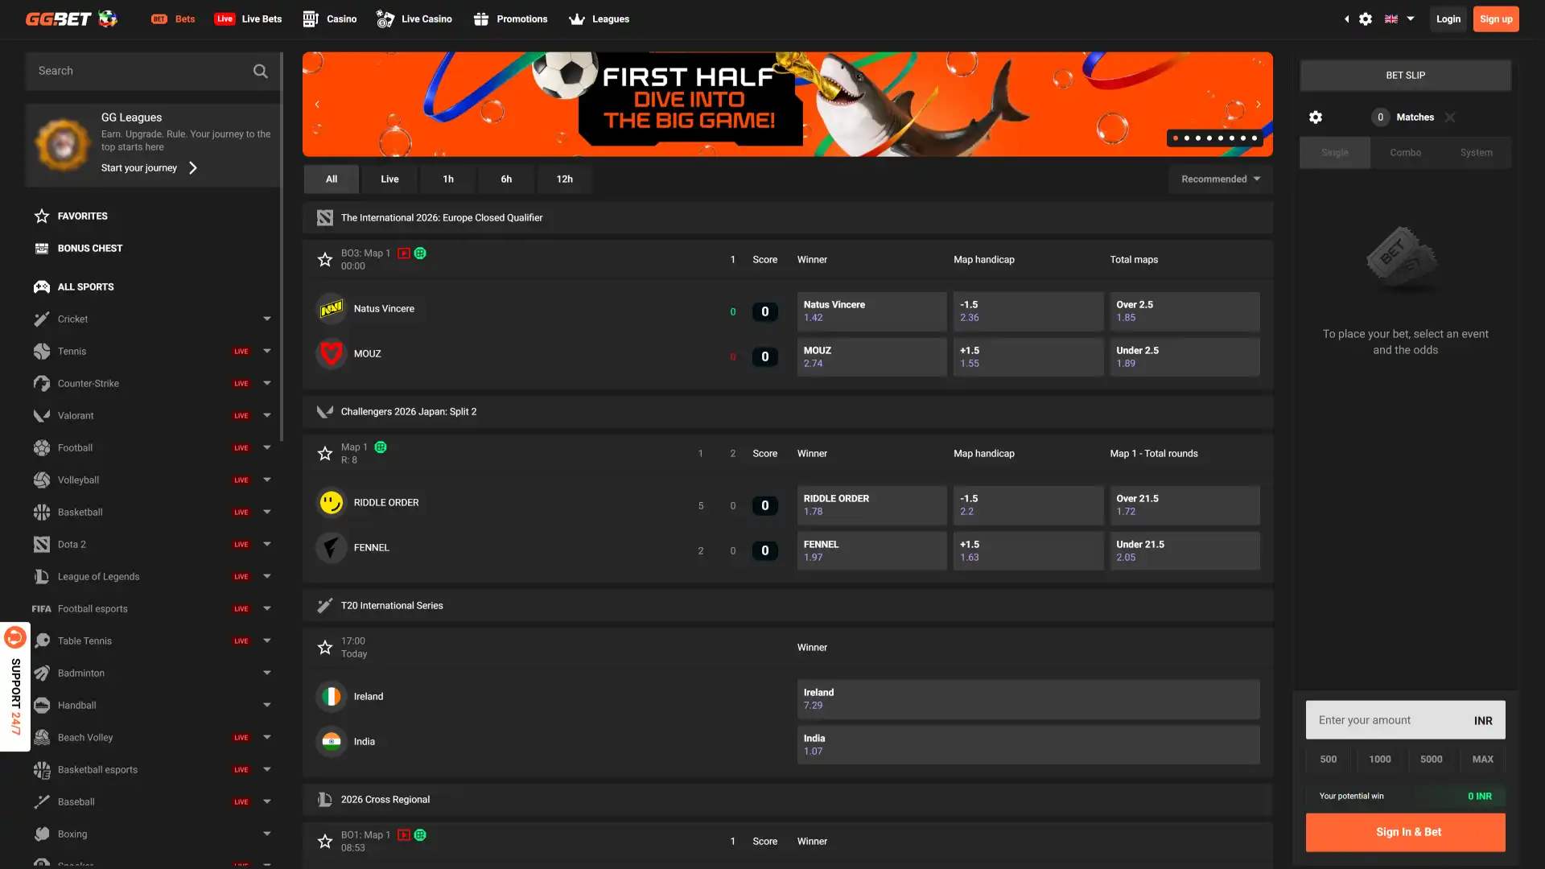
Task: Open the Recommended sort dropdown
Action: 1221,179
